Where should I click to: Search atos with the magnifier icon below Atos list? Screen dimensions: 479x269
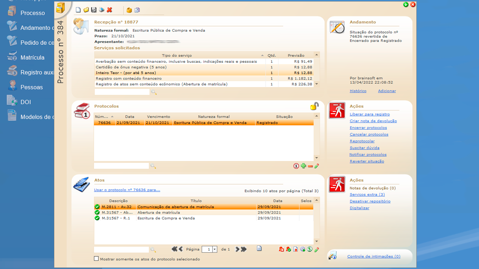pyautogui.click(x=153, y=250)
